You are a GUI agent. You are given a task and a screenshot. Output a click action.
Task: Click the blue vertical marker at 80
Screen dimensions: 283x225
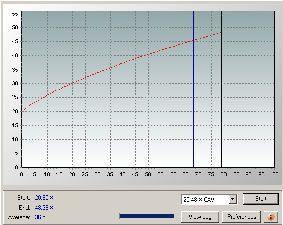(224, 89)
